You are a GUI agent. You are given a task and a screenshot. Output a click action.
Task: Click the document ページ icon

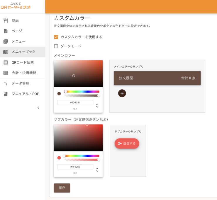6,31
